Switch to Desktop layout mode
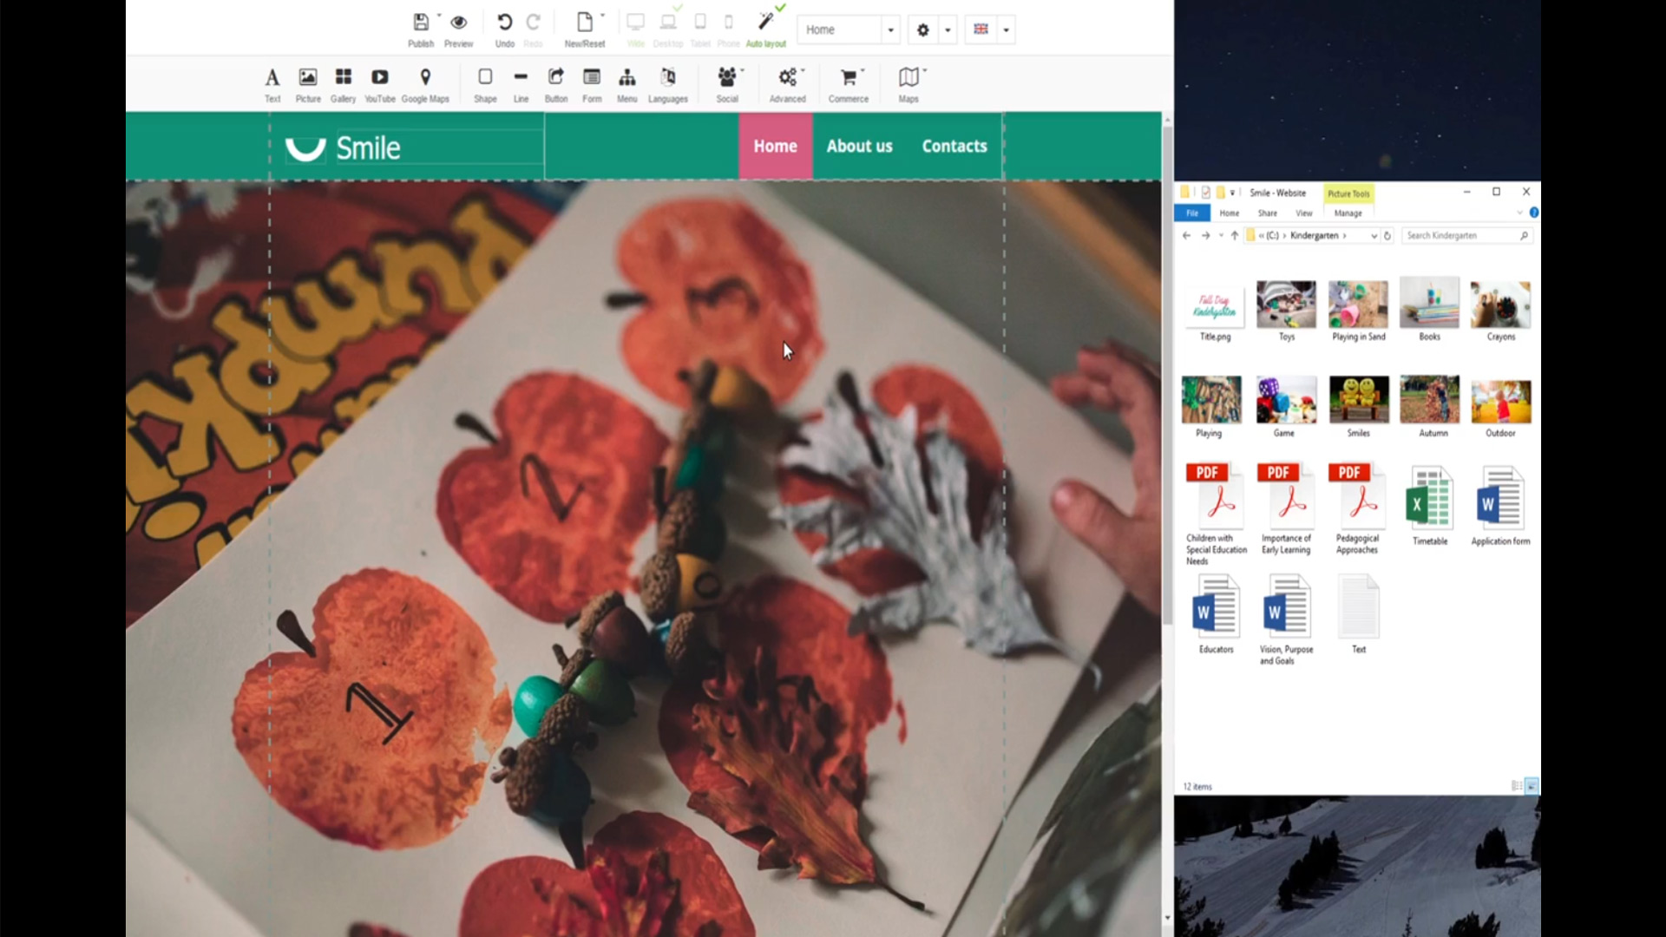1666x937 pixels. [x=667, y=23]
